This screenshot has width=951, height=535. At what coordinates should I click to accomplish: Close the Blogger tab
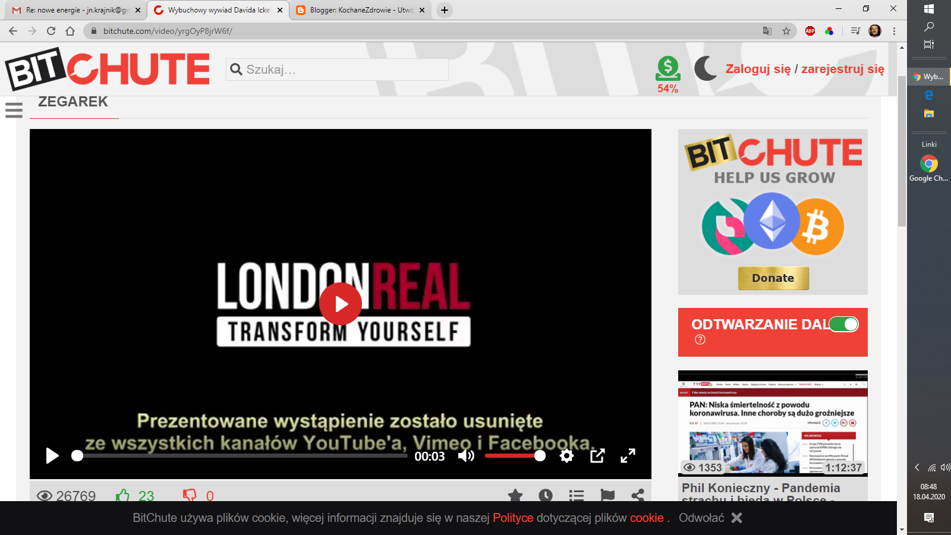422,10
